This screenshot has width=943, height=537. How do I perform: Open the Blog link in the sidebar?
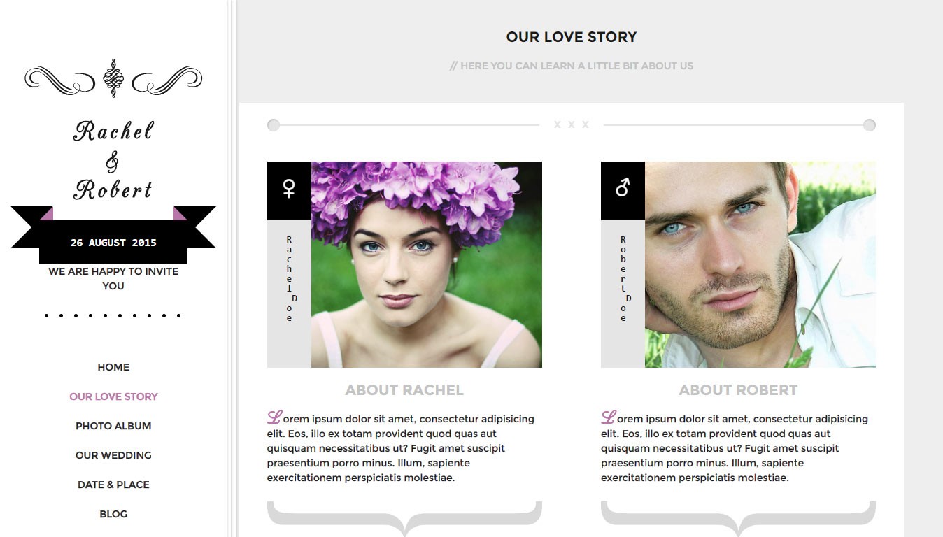tap(113, 514)
